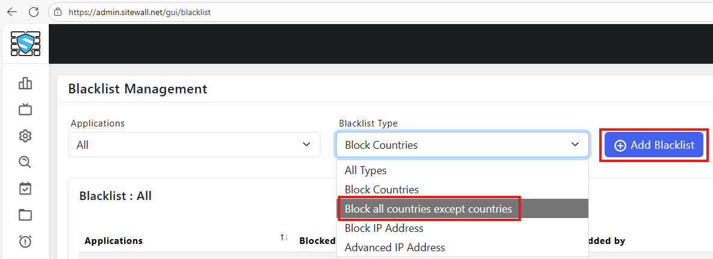Screen dimensions: 713x259
Task: Open the TV monitor sidebar icon
Action: click(x=25, y=110)
